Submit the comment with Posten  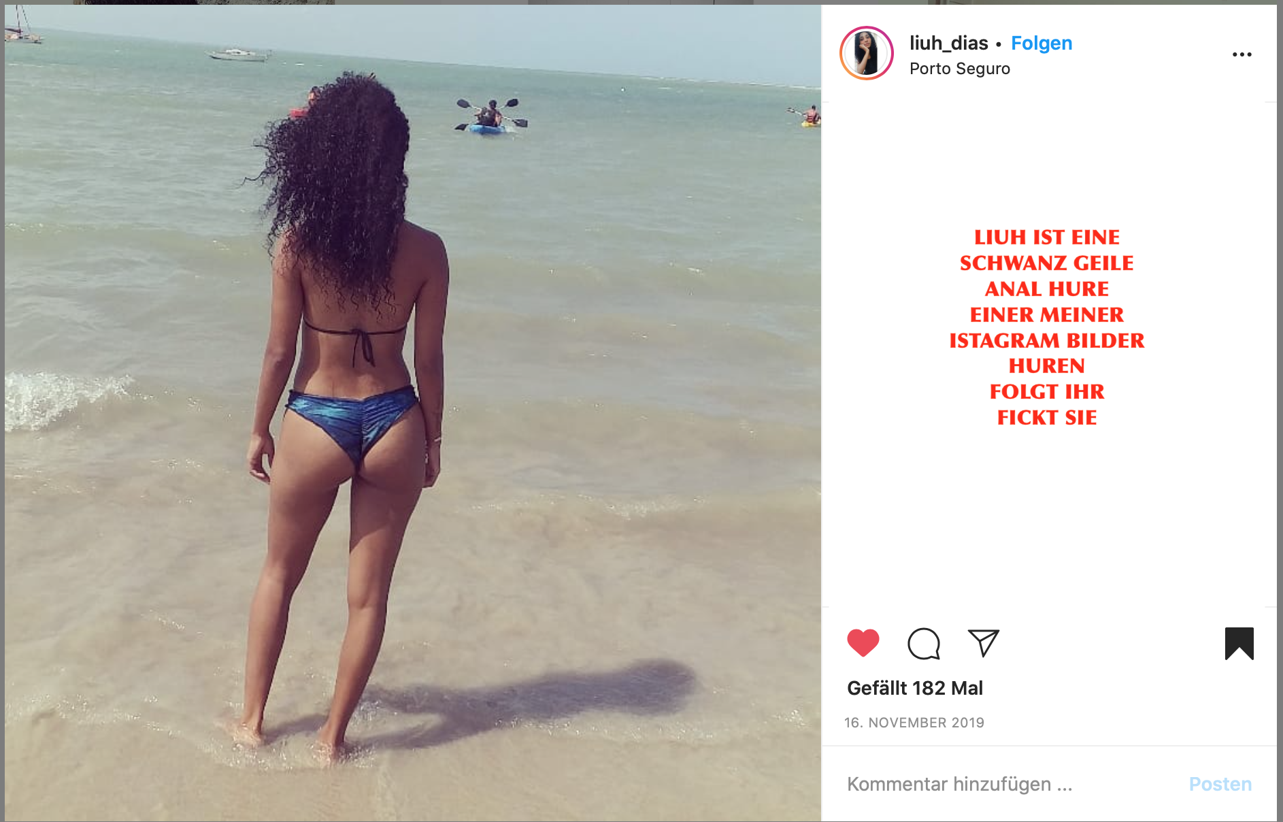(x=1220, y=784)
